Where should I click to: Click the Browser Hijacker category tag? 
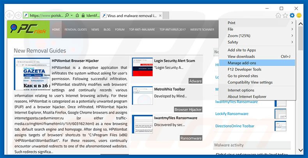pos(188,110)
